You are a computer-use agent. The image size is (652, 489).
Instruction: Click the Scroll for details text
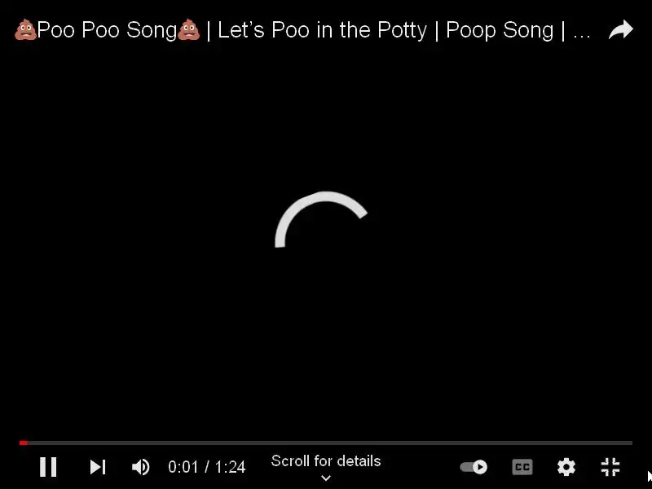pos(326,460)
